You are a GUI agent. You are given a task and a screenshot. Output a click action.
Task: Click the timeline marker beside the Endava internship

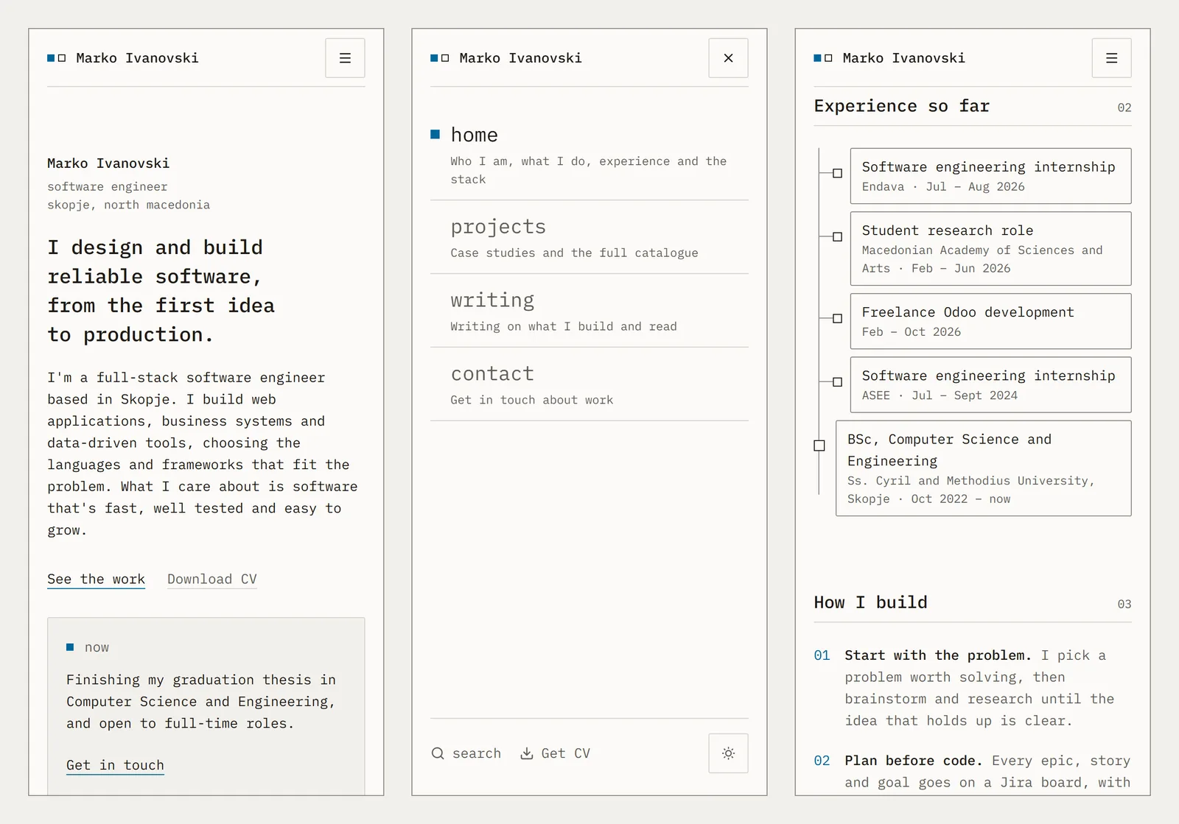click(x=837, y=174)
